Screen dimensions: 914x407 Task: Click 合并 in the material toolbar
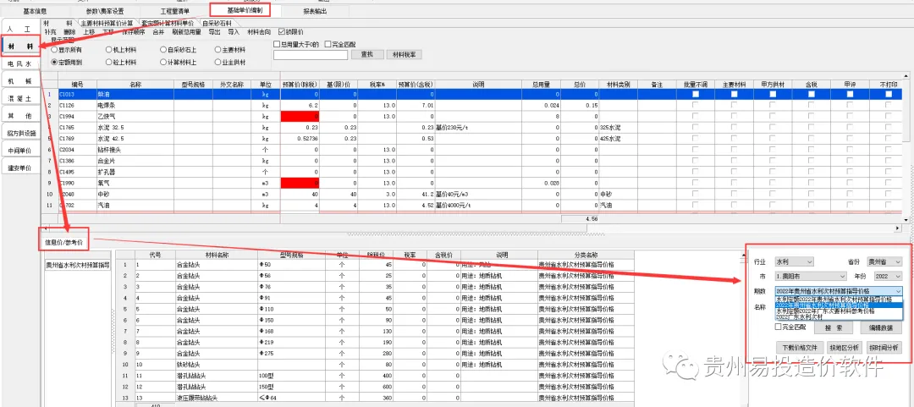tap(158, 32)
